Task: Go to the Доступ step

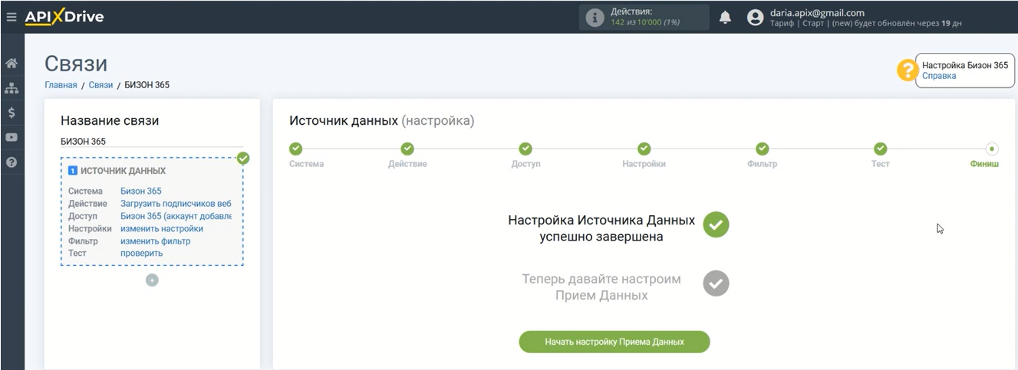Action: (x=525, y=149)
